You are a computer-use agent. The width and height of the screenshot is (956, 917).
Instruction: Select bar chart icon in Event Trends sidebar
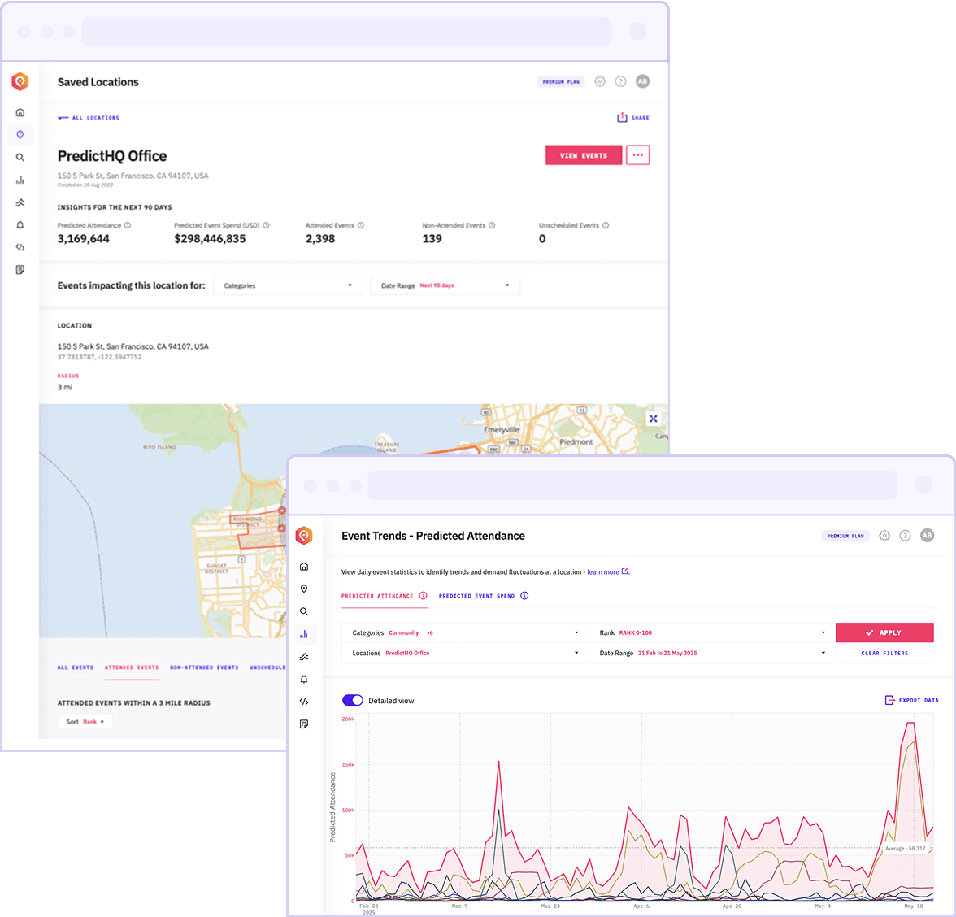[304, 634]
